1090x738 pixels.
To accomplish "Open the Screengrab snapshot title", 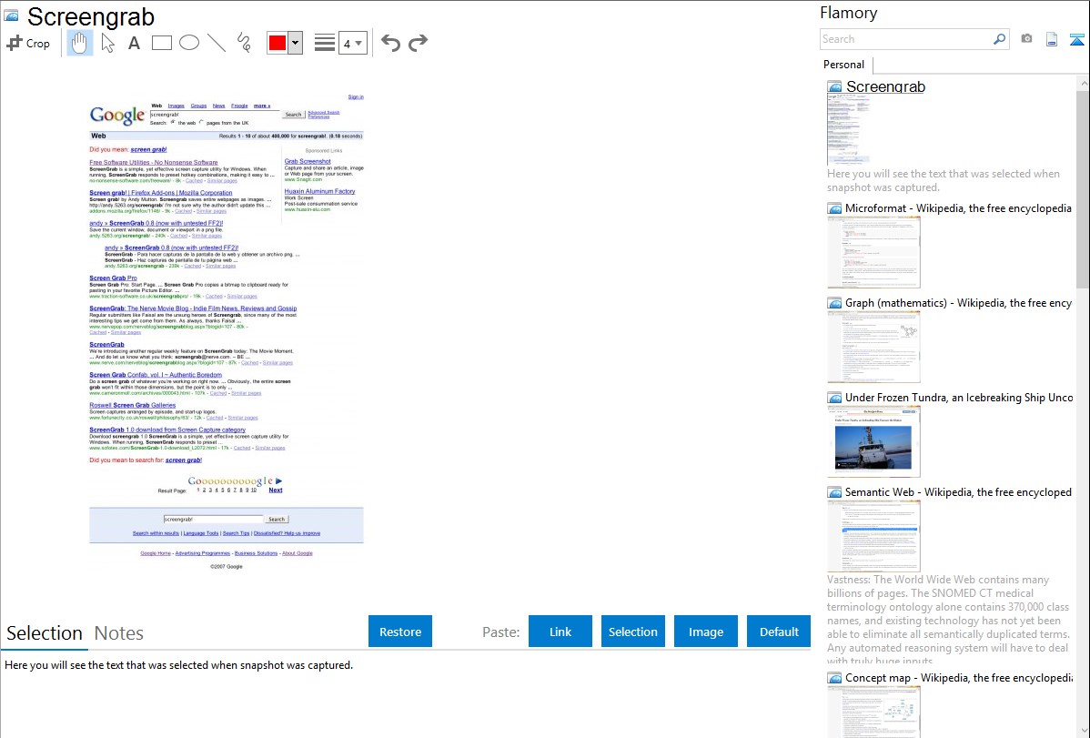I will click(885, 87).
